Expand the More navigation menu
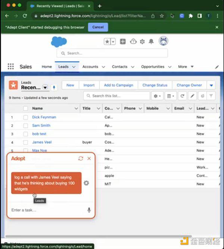This screenshot has width=224, height=249. 186,67
